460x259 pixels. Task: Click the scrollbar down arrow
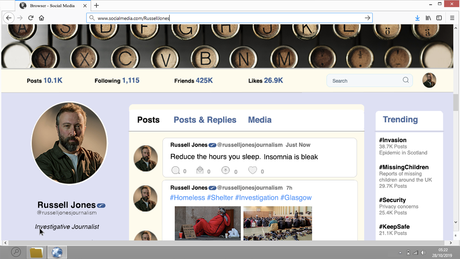point(456,222)
